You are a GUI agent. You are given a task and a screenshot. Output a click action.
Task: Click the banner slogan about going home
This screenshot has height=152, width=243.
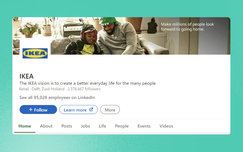click(x=187, y=27)
